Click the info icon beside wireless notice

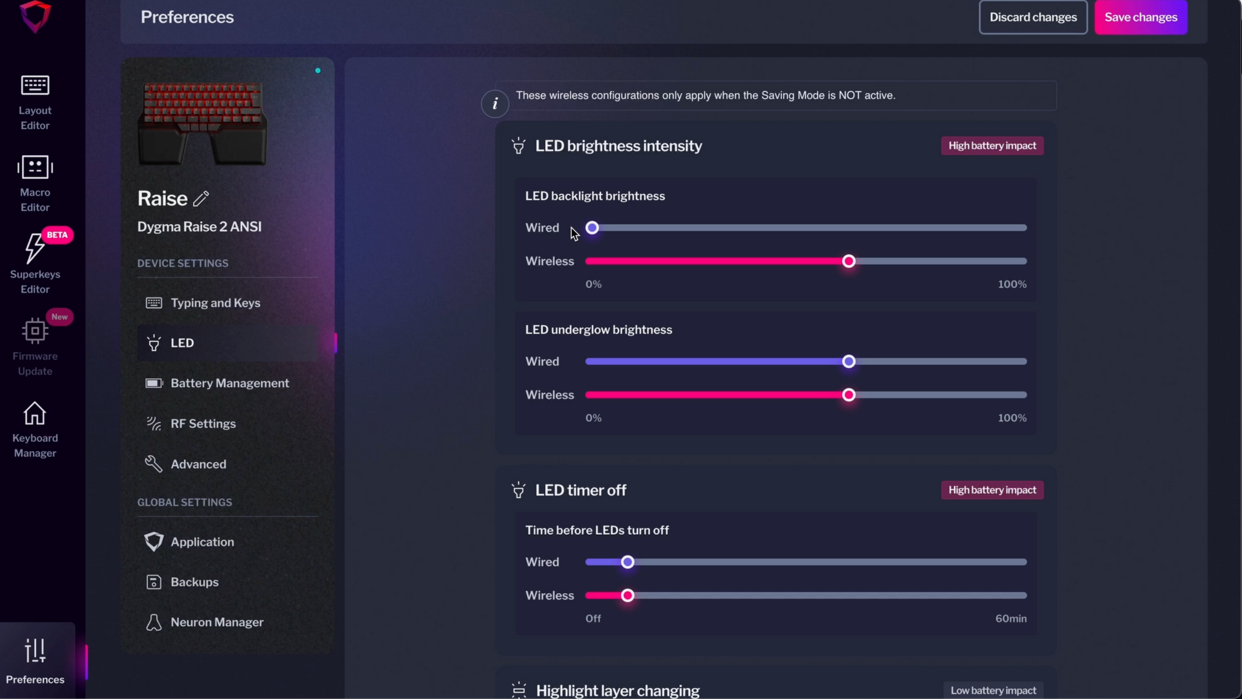tap(495, 104)
